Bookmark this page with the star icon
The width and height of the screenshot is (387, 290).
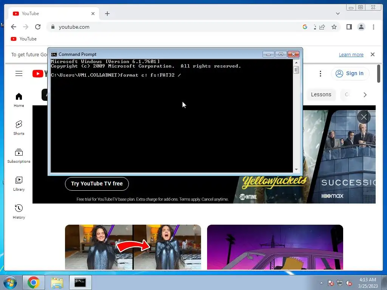coord(334,27)
